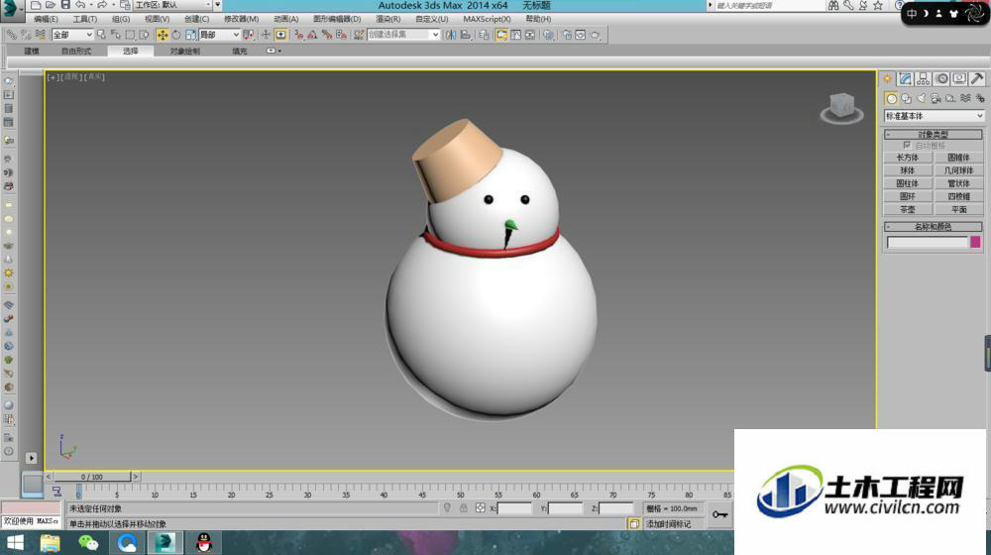The width and height of the screenshot is (991, 555).
Task: Toggle the selection lock icon in status bar
Action: coord(463,507)
